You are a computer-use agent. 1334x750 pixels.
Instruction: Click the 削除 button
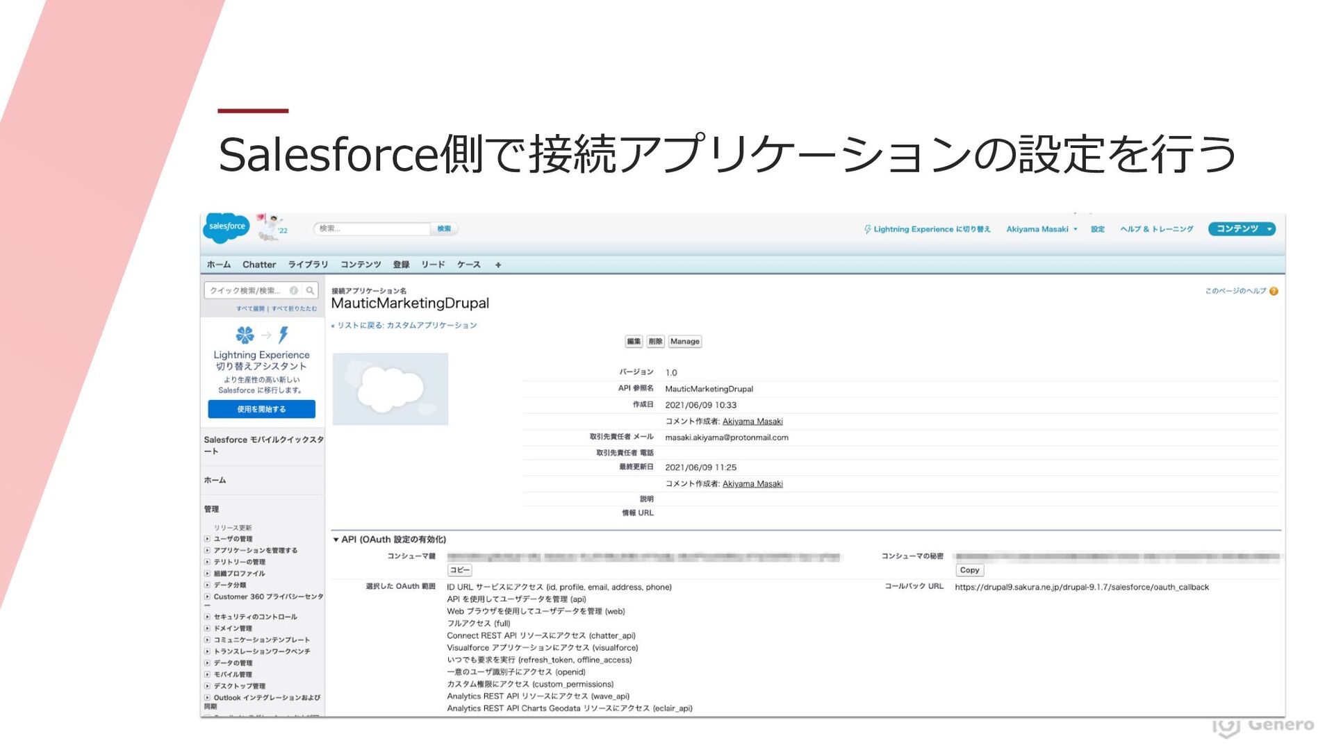tap(655, 342)
